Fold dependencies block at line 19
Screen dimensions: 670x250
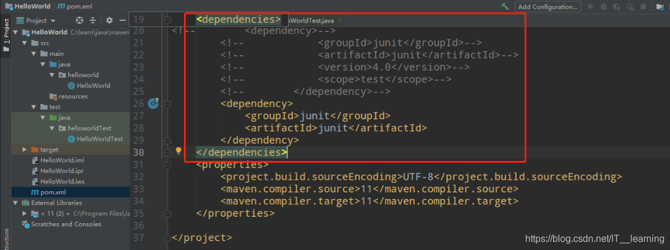167,19
